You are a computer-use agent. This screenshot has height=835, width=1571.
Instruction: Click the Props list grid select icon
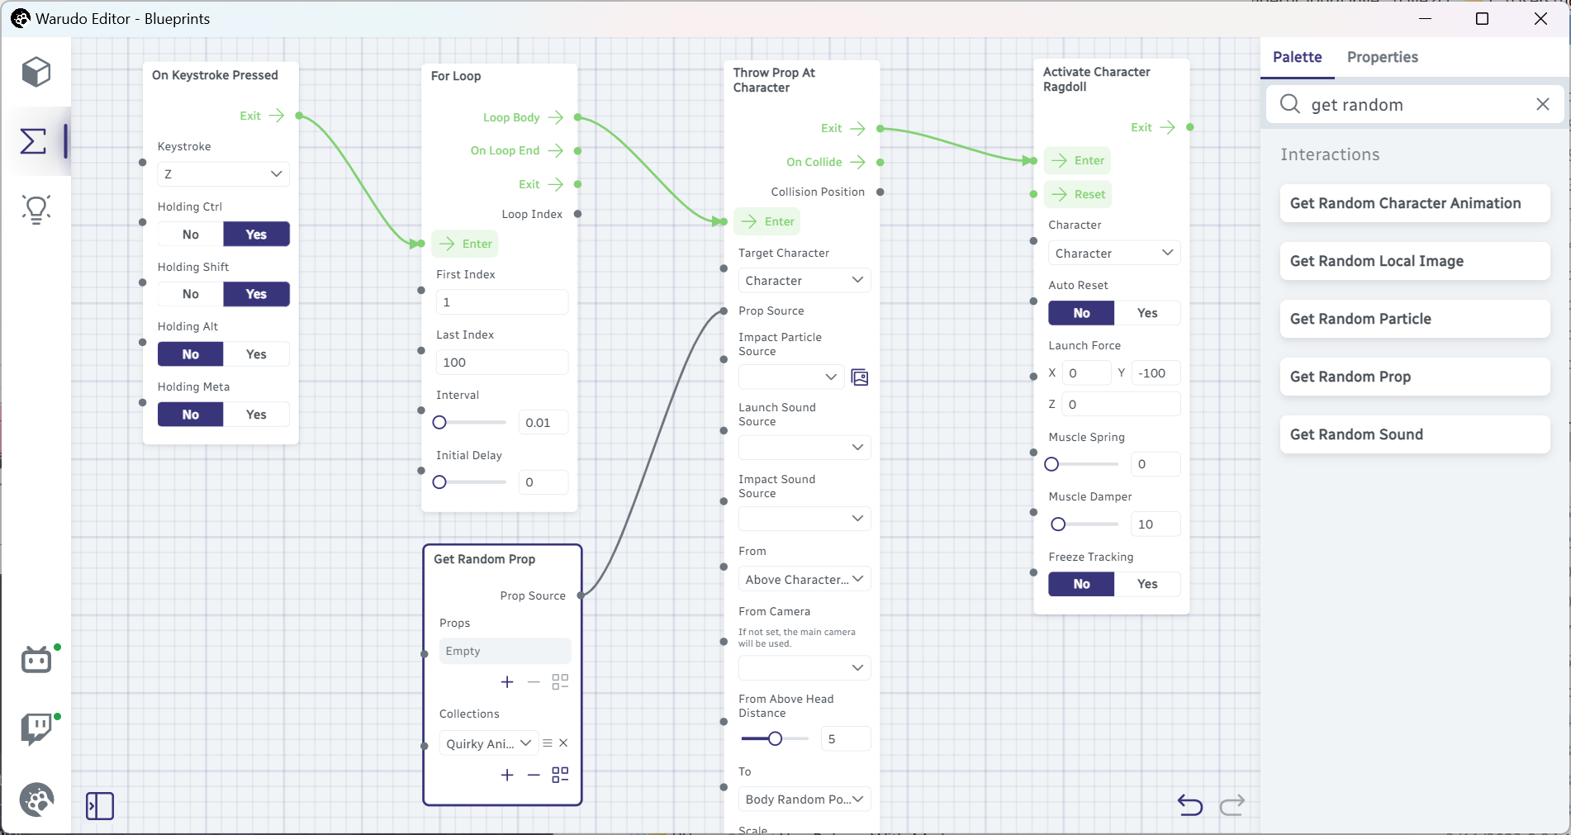click(560, 681)
